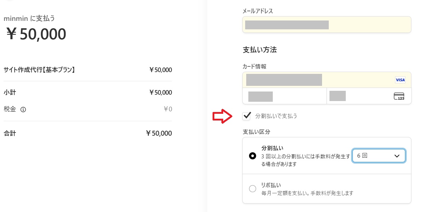Viewport: 423px width, 212px height.
Task: Select the リボ払い radio button
Action: (x=253, y=188)
